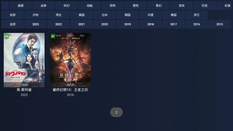Click the 4K badge on 最终幻想15 poster

point(53,36)
